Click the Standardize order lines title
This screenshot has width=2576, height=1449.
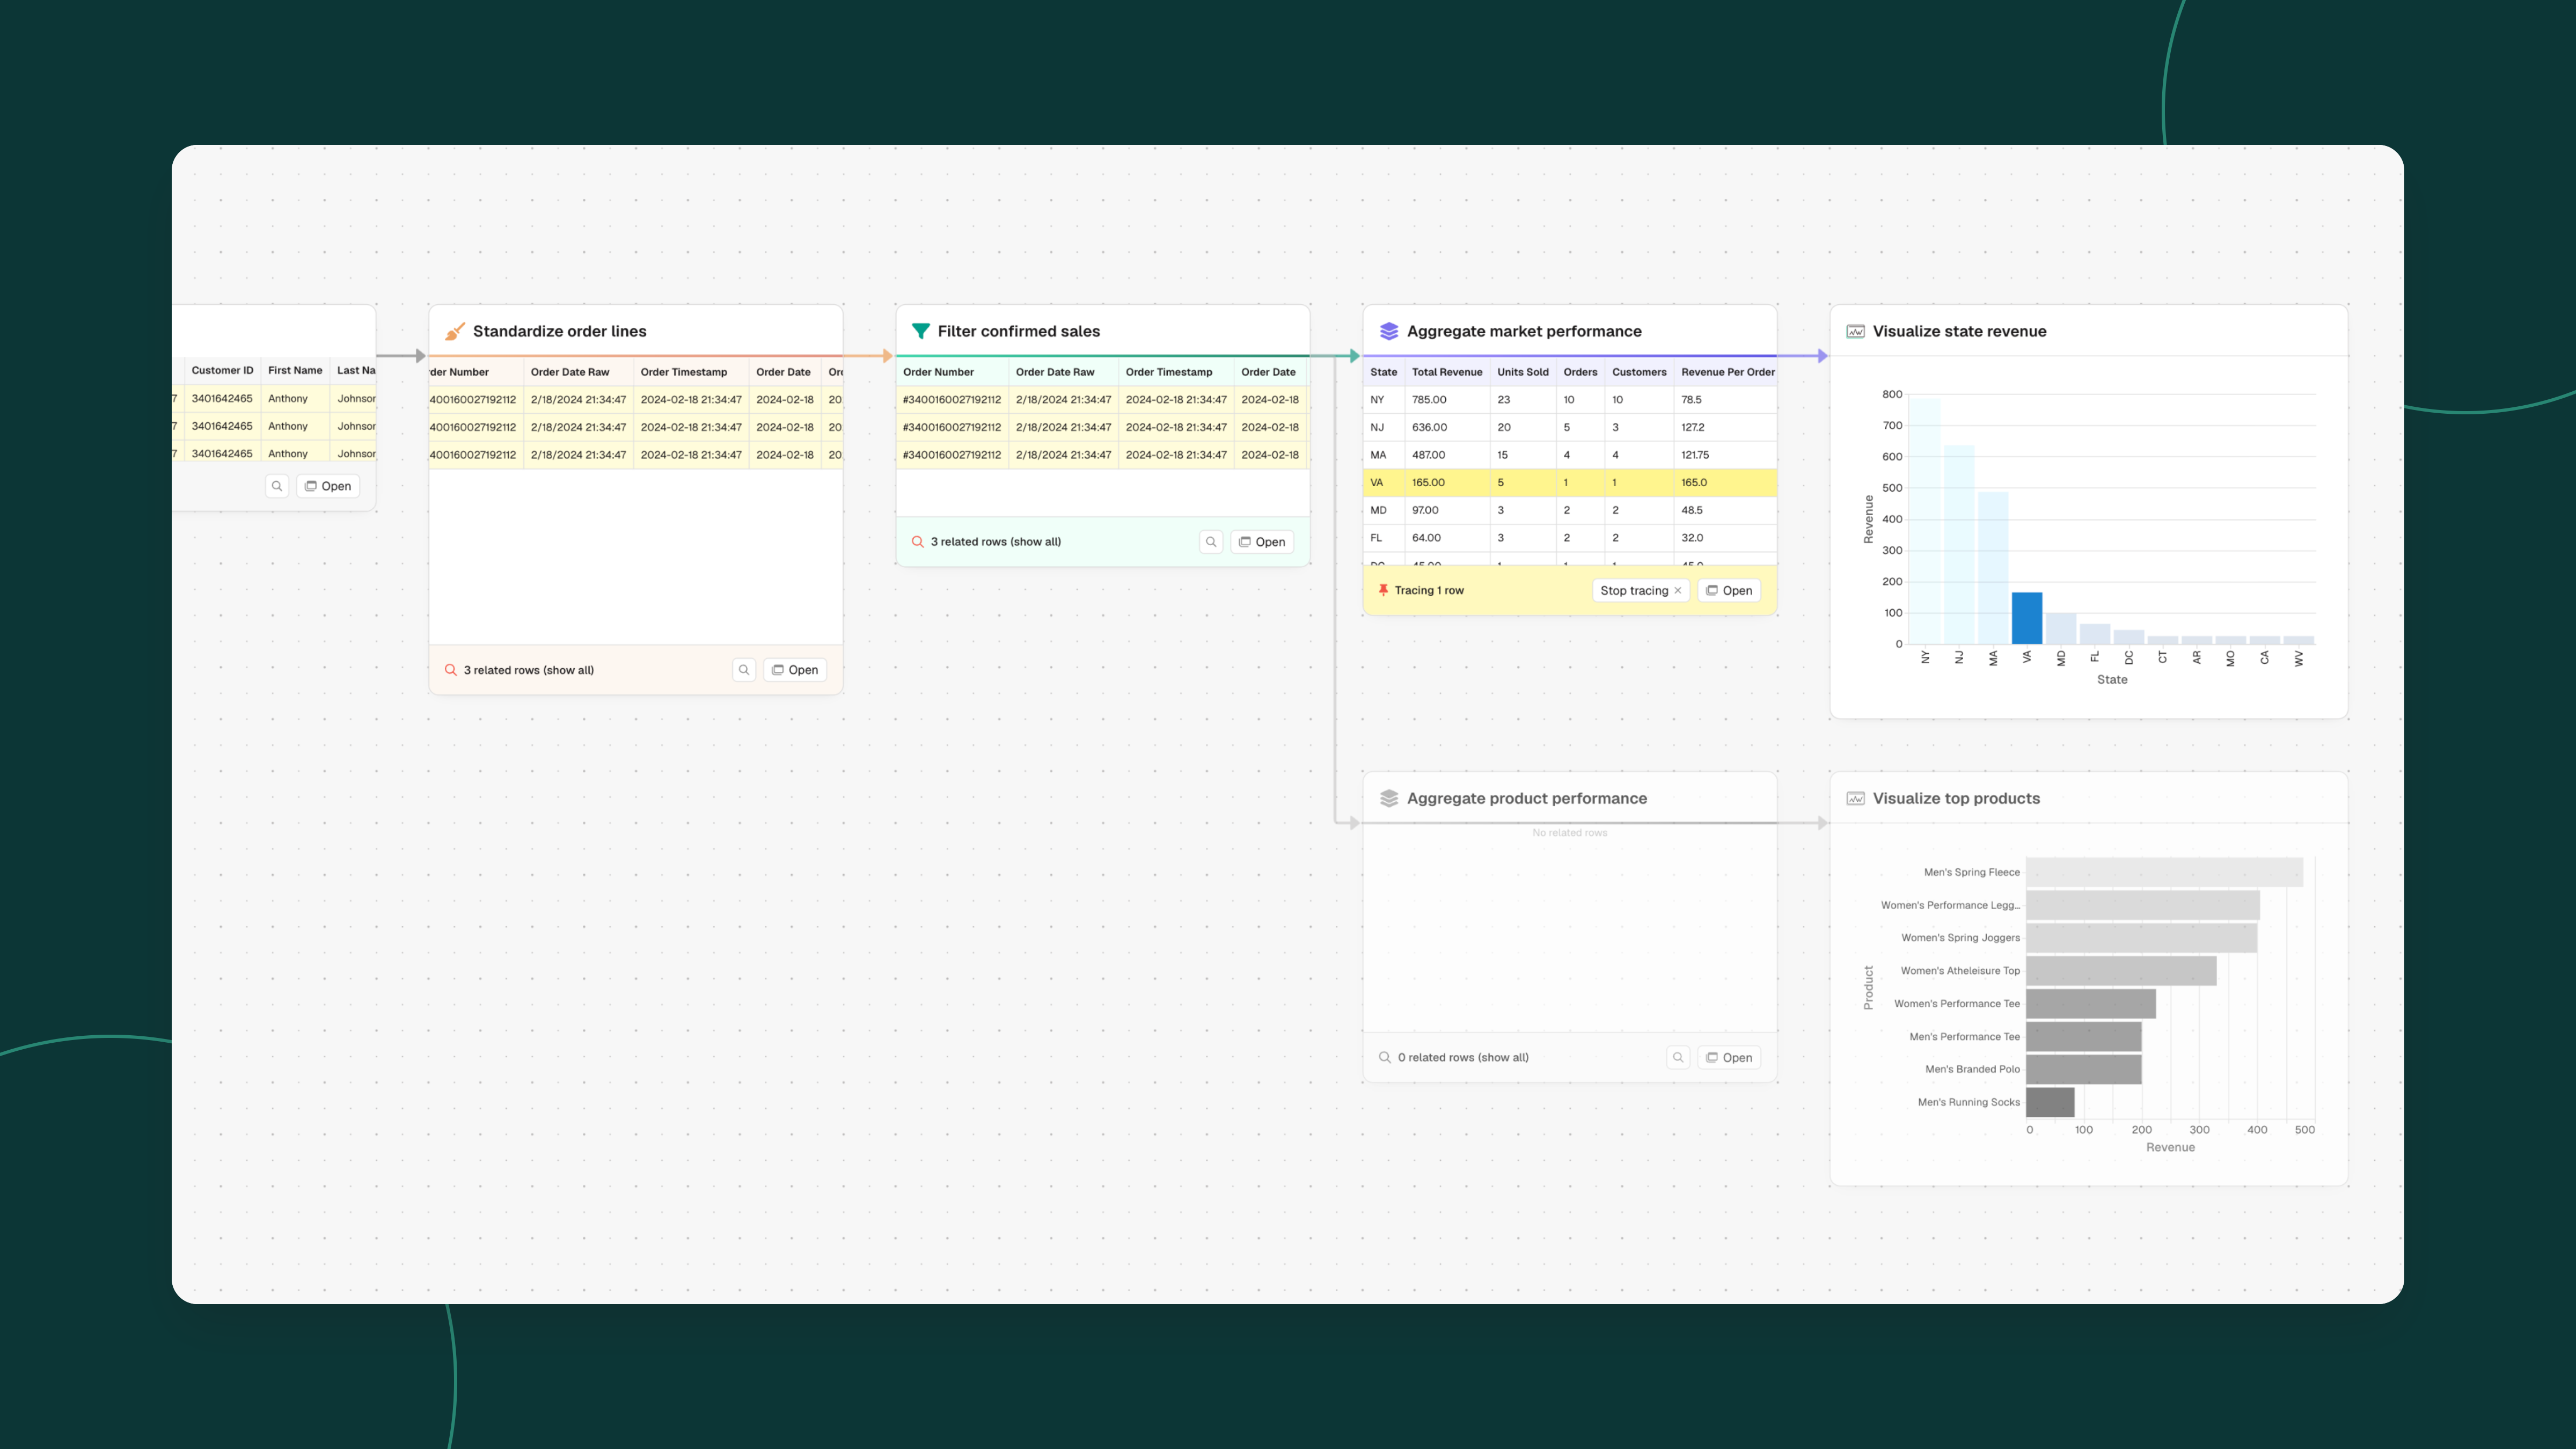point(559,331)
